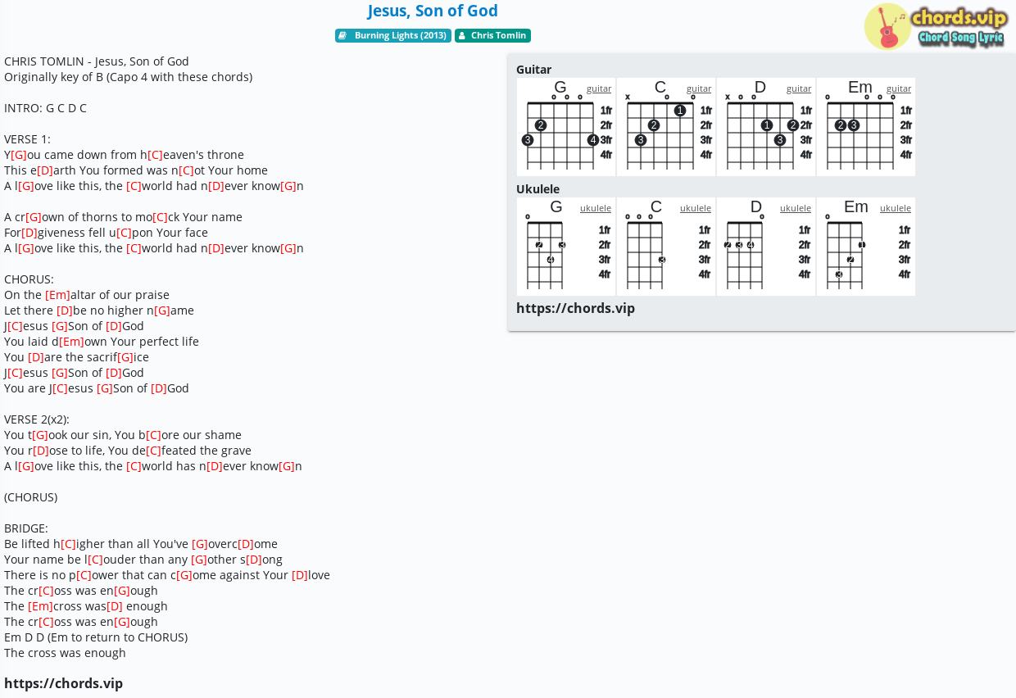This screenshot has width=1016, height=698.
Task: Open the ukulele link for the Em chord
Action: click(x=896, y=208)
